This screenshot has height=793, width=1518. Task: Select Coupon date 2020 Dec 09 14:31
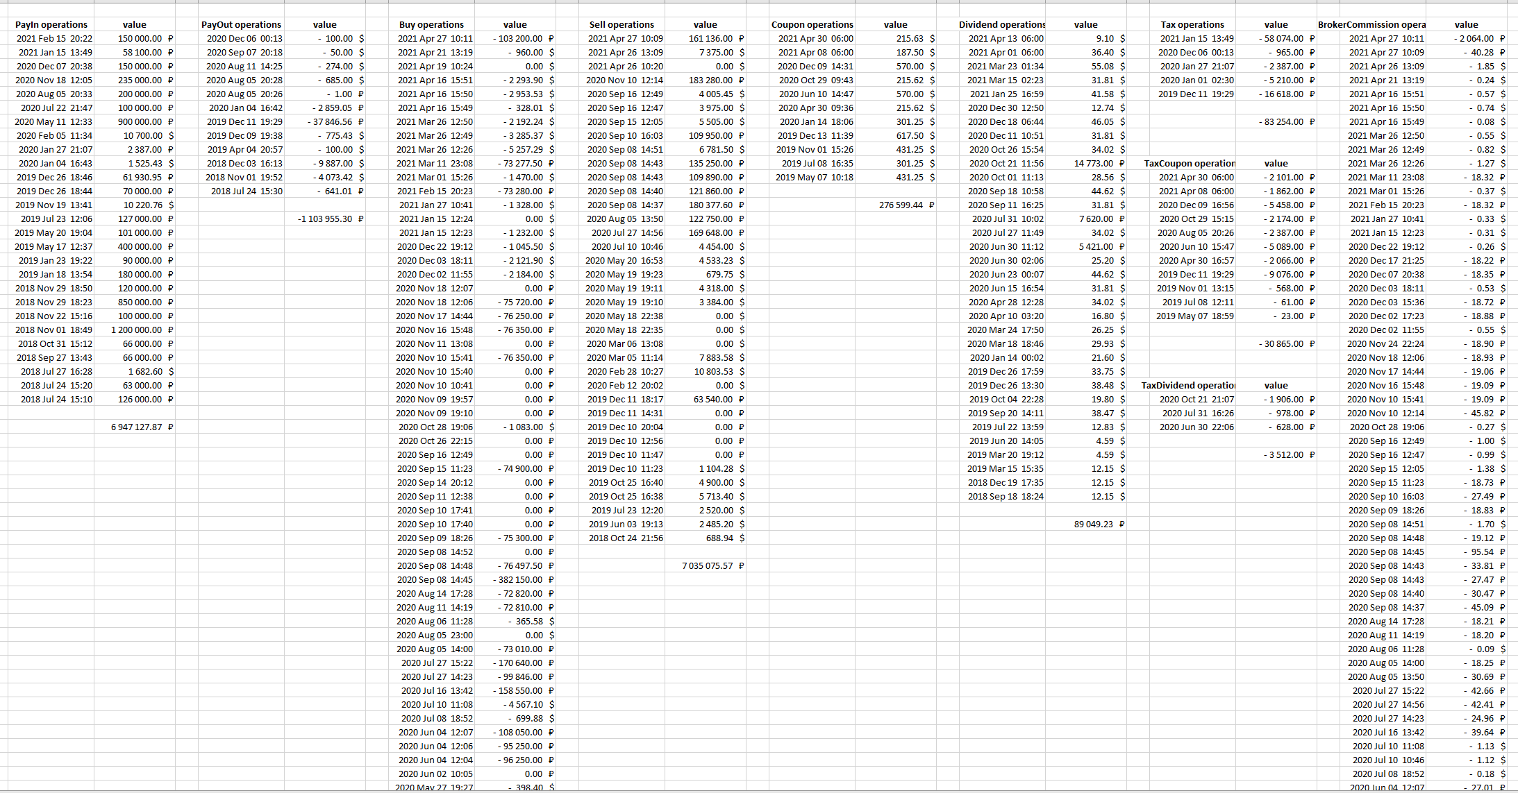(812, 66)
